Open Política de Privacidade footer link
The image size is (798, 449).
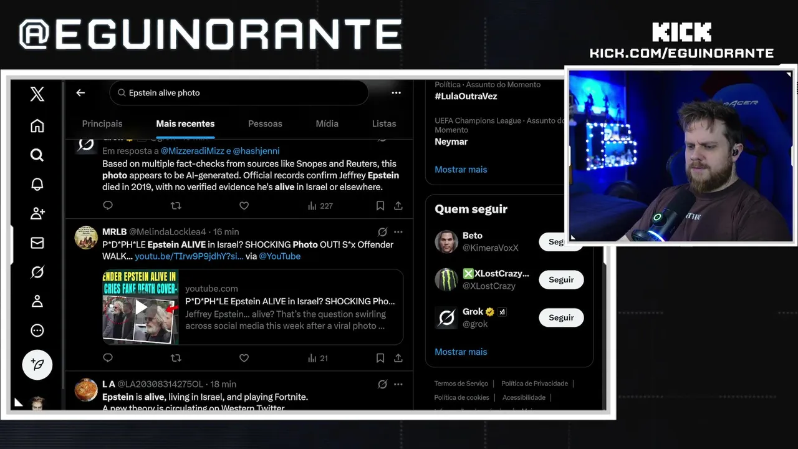coord(534,384)
